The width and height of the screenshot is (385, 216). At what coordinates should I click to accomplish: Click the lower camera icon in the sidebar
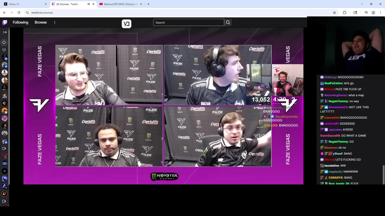click(4, 201)
